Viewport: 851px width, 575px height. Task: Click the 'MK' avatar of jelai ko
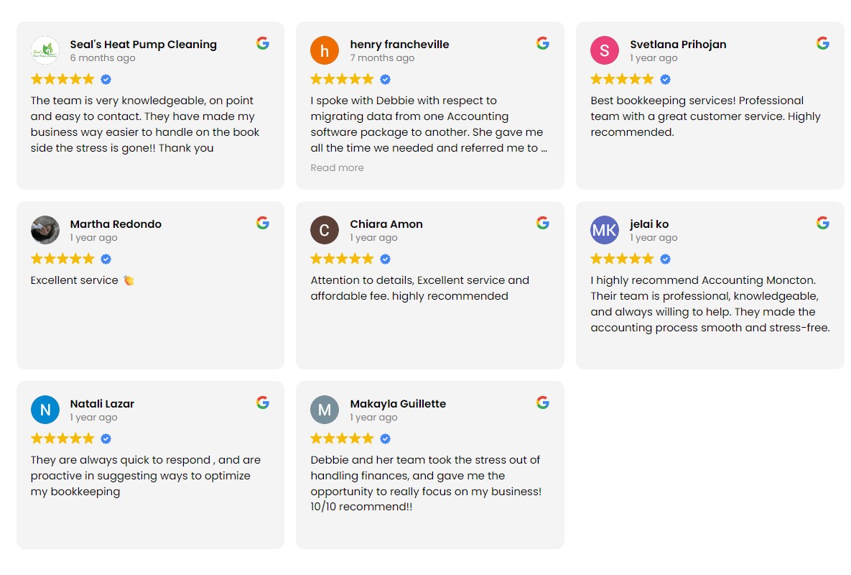pos(605,230)
